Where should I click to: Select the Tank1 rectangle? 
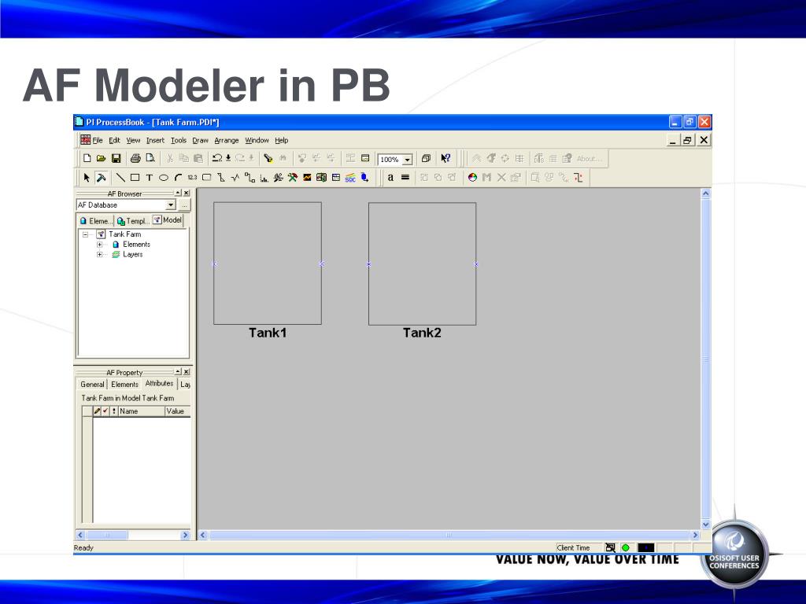pyautogui.click(x=268, y=263)
